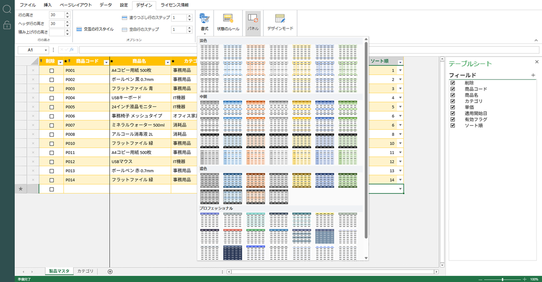
Task: Open the Name Box dropdown showing A1
Action: click(46, 50)
